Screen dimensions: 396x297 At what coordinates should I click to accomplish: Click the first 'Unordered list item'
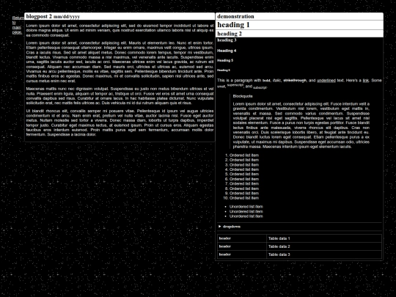pos(246,207)
